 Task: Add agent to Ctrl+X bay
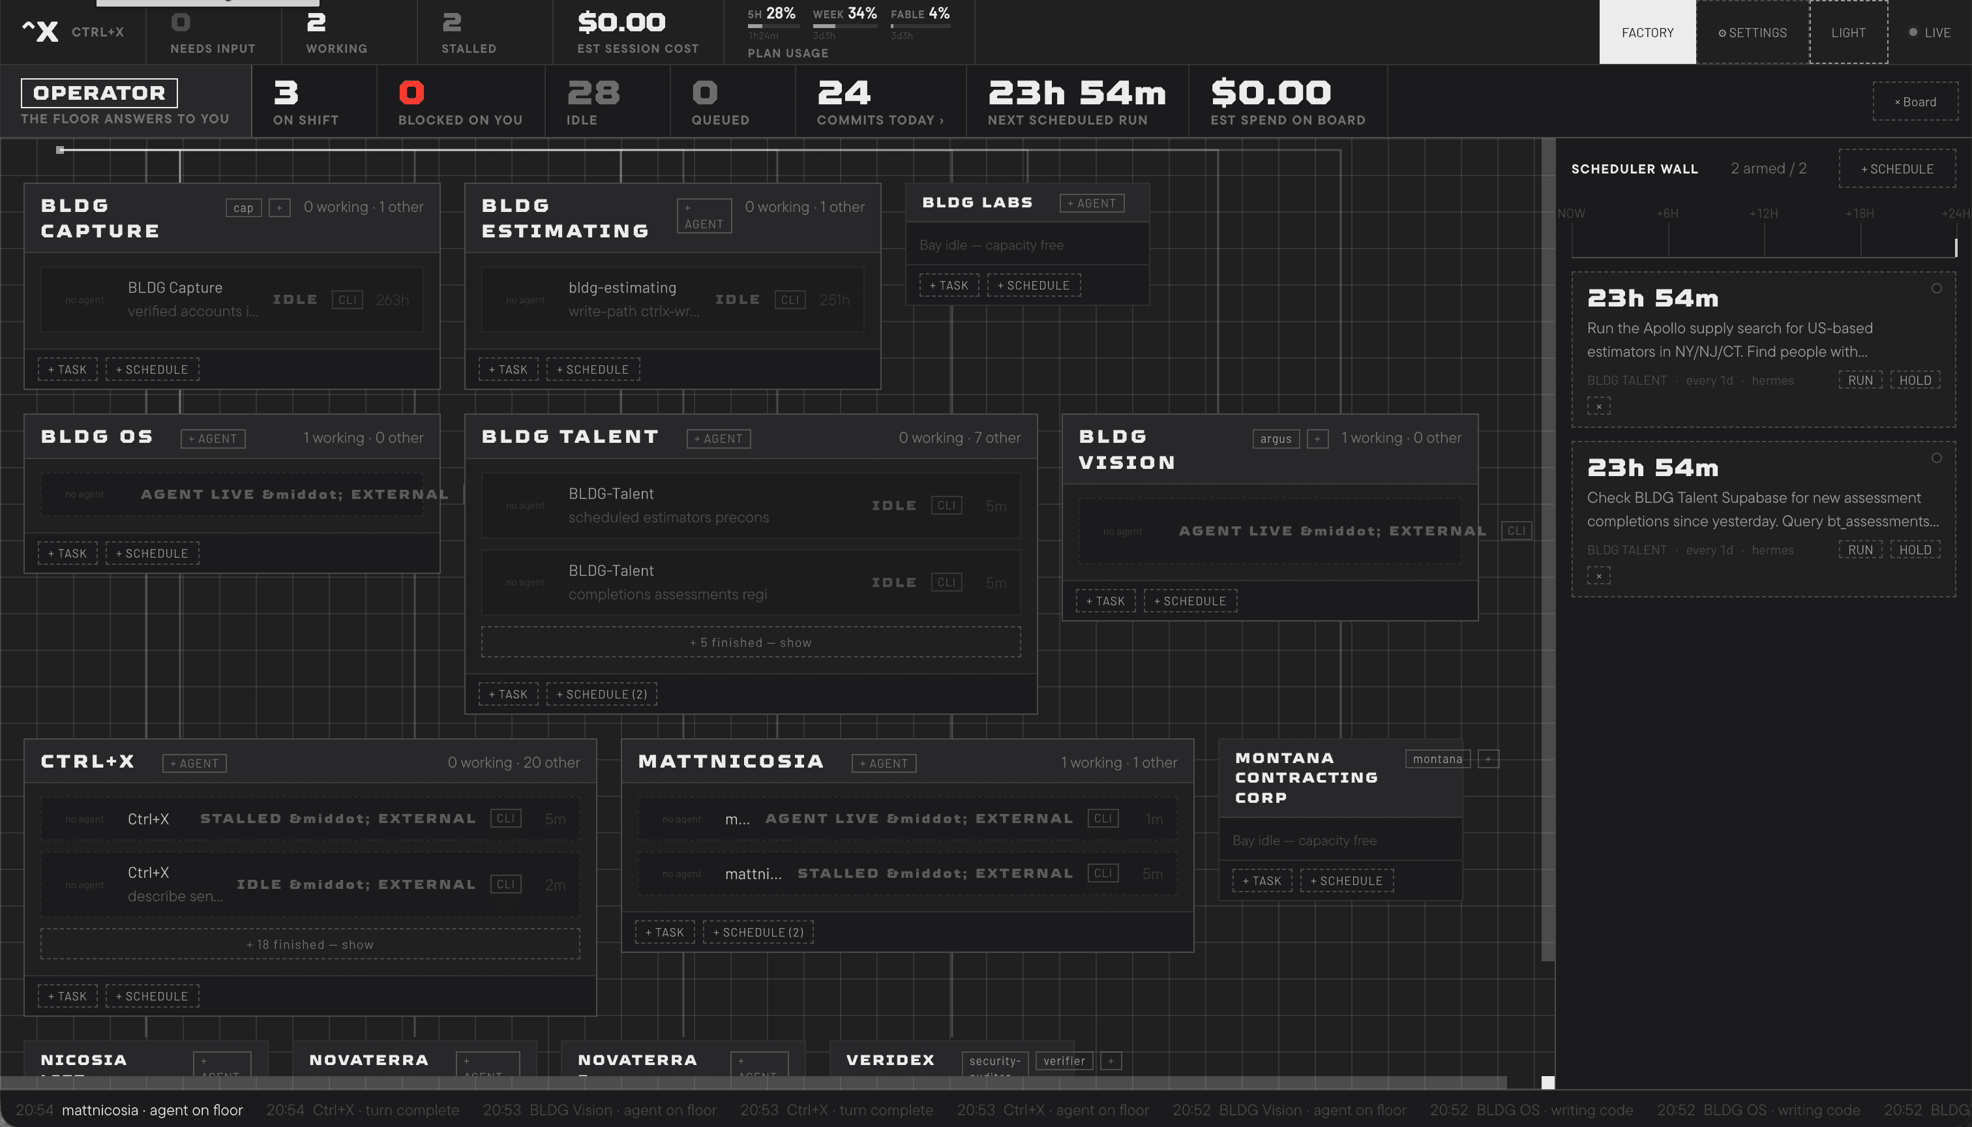tap(194, 763)
